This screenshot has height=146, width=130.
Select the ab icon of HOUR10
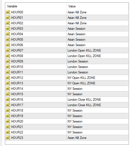(8, 67)
